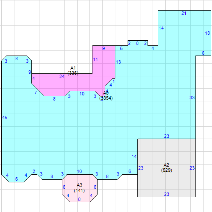Click the 7 diagonal dimension label
The image size is (212, 212).
(x=36, y=92)
